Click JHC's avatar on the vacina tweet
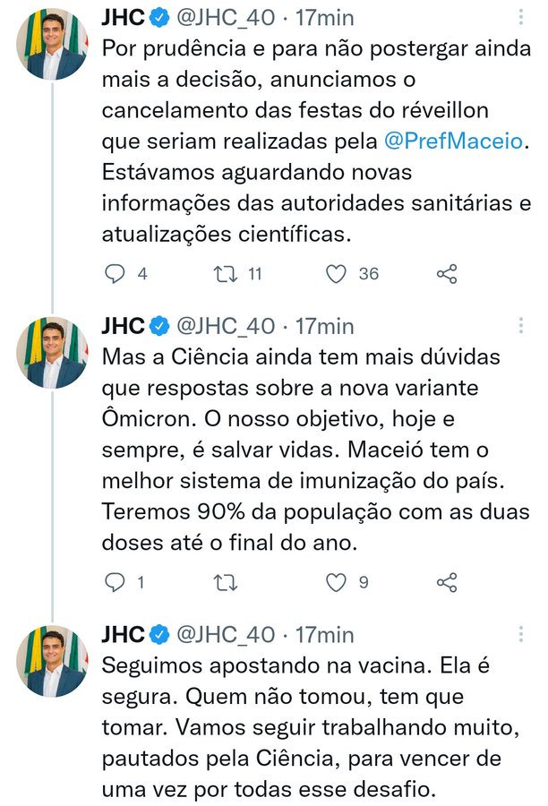 click(x=53, y=662)
